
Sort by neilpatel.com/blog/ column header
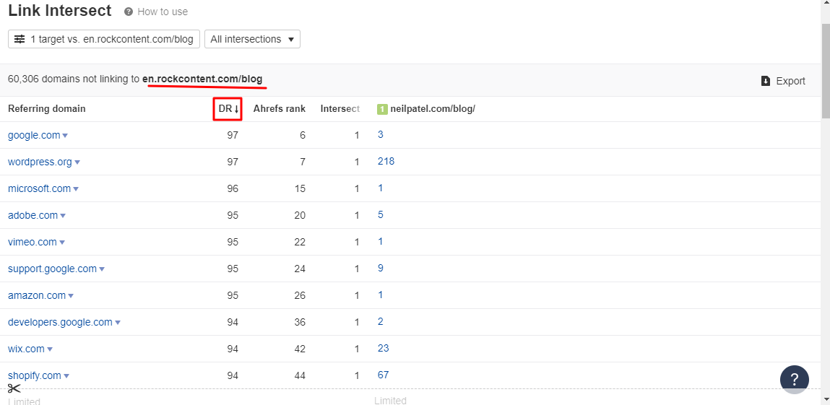click(x=433, y=109)
